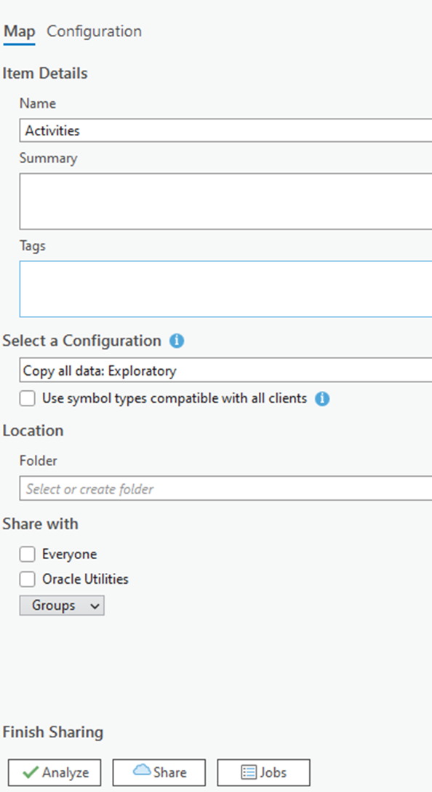432x792 pixels.
Task: Open the Folder selection combo box
Action: 225,488
